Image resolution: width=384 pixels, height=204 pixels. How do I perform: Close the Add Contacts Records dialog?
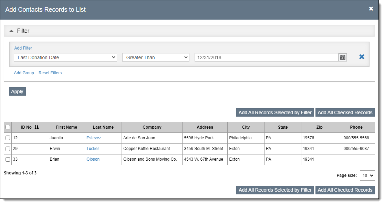click(x=371, y=9)
